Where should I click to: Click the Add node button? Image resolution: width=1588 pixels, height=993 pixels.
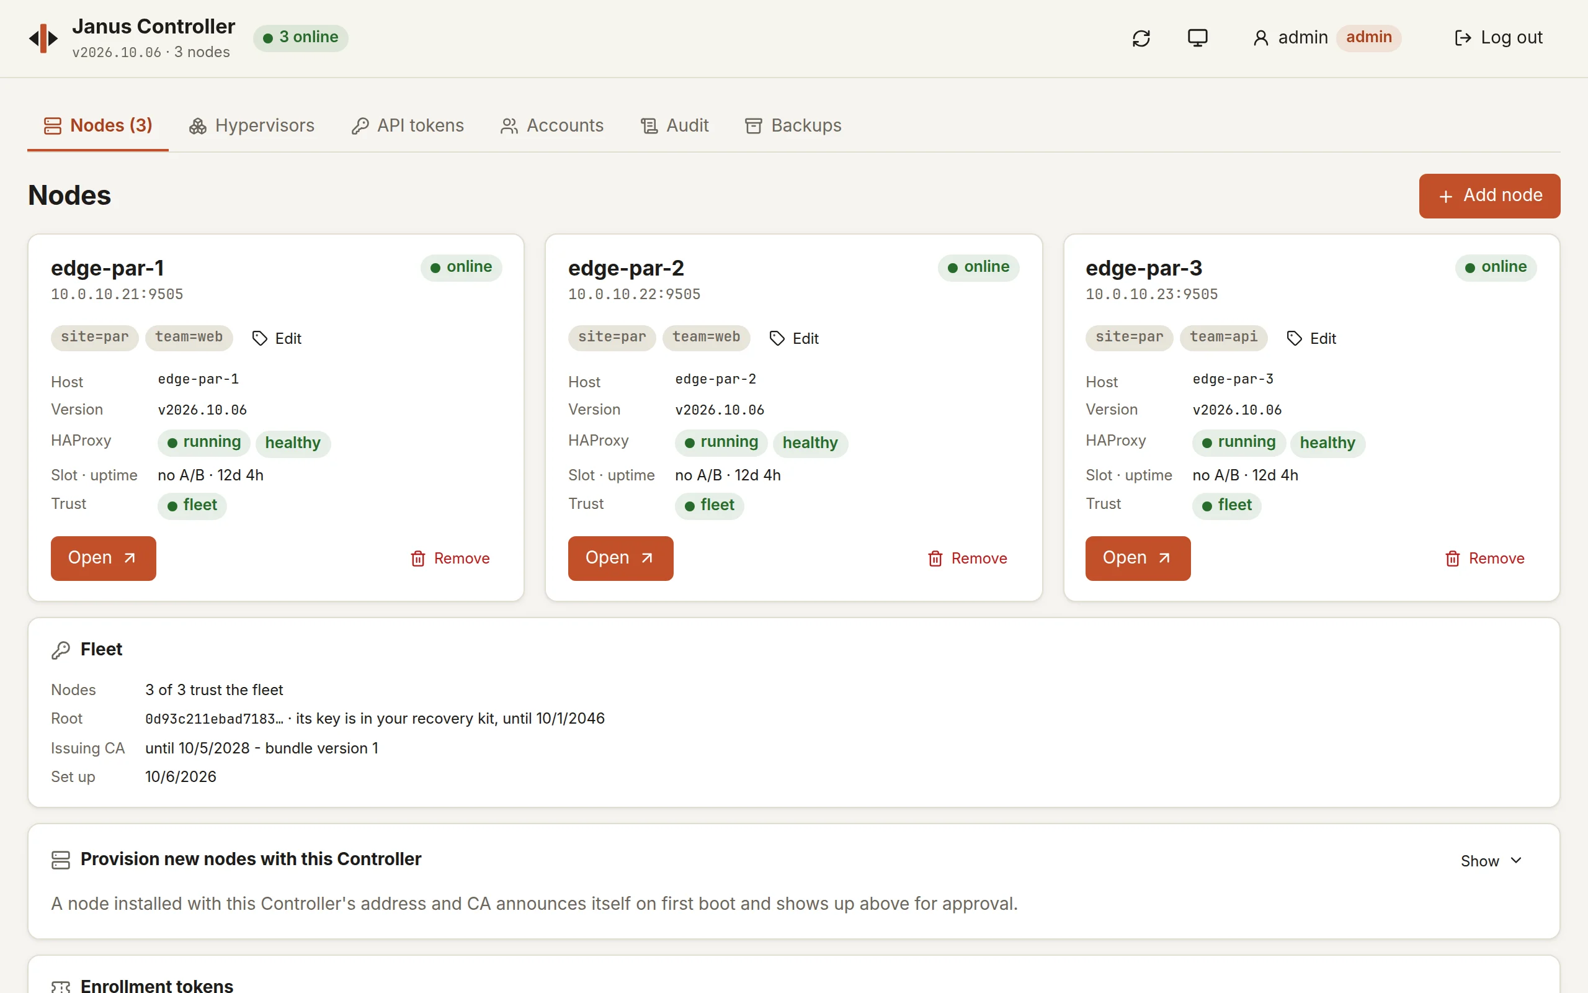pyautogui.click(x=1489, y=195)
